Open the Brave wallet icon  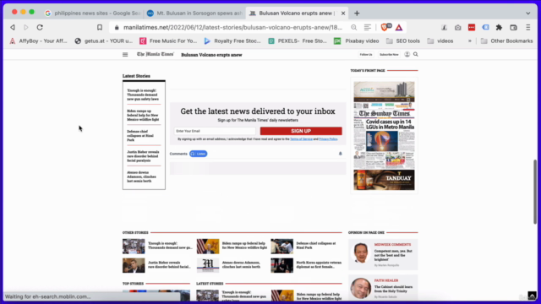pos(513,27)
